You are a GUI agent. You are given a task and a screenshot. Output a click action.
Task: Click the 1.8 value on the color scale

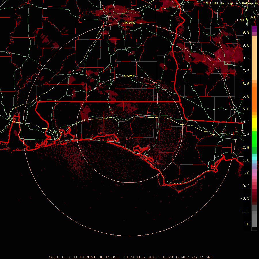coord(246,160)
